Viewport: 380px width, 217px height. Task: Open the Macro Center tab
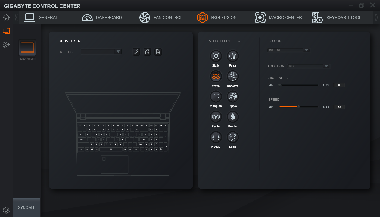tap(278, 18)
